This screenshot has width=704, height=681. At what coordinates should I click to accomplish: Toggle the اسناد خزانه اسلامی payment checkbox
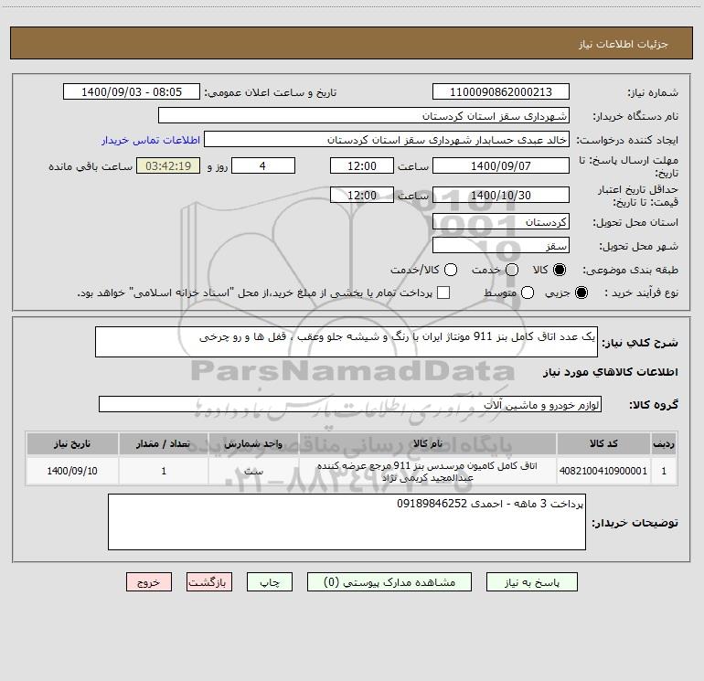[x=443, y=293]
